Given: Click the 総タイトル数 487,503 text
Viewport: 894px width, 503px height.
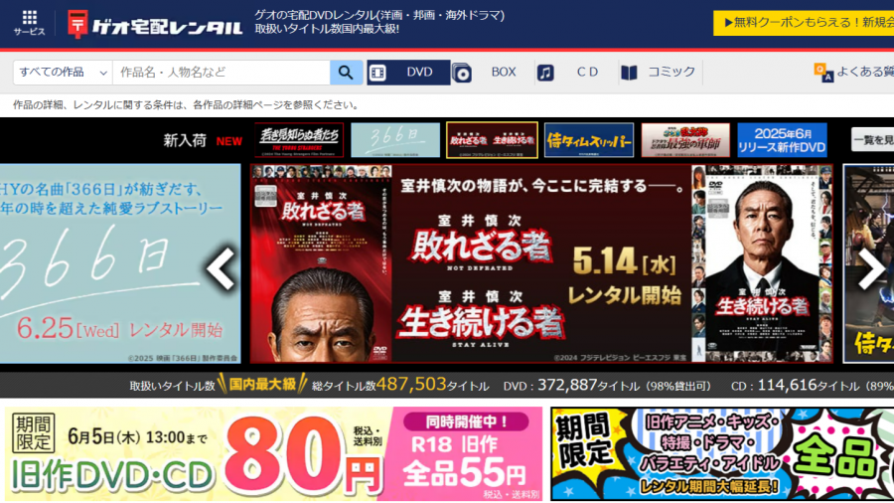Looking at the screenshot, I should coord(400,385).
